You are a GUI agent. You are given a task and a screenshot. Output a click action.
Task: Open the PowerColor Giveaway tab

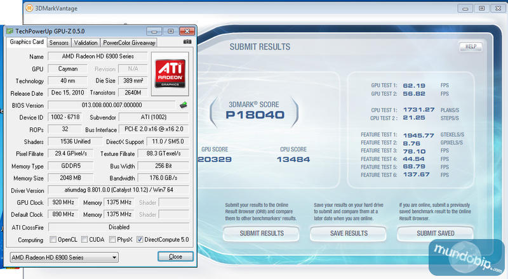[x=129, y=42]
